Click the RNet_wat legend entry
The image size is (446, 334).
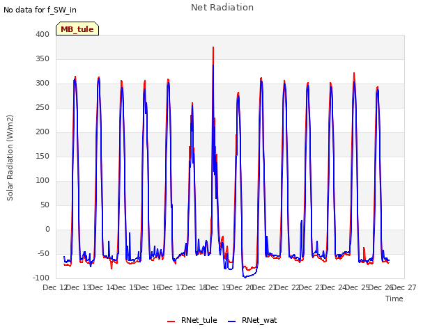click(252, 320)
